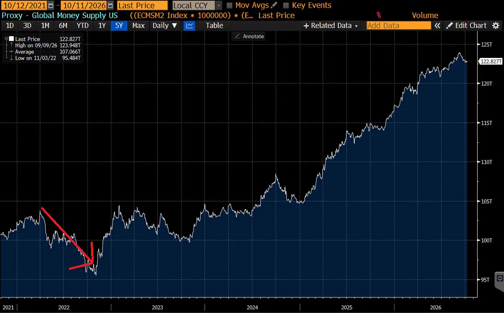Click the double-chevron collapse icon

coord(437,26)
